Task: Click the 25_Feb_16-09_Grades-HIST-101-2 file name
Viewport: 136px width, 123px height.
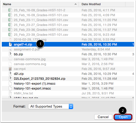Action: pyautogui.click(x=39, y=10)
